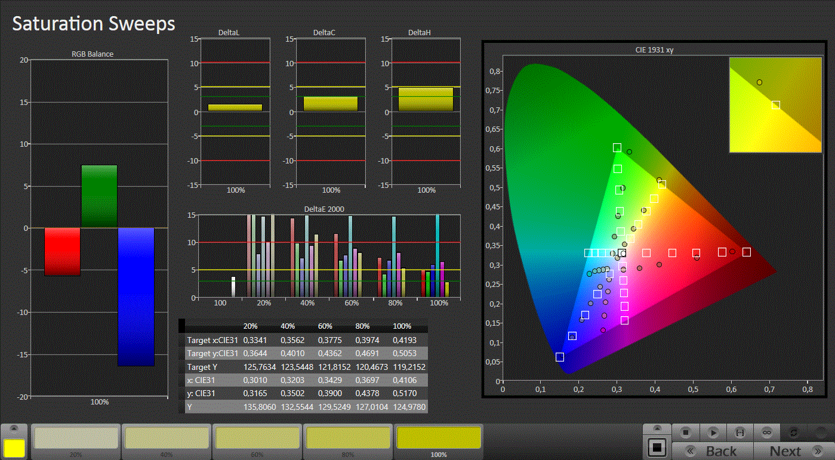Toggle the continuous read infinity icon
Viewport: 835px width, 460px height.
[x=767, y=432]
